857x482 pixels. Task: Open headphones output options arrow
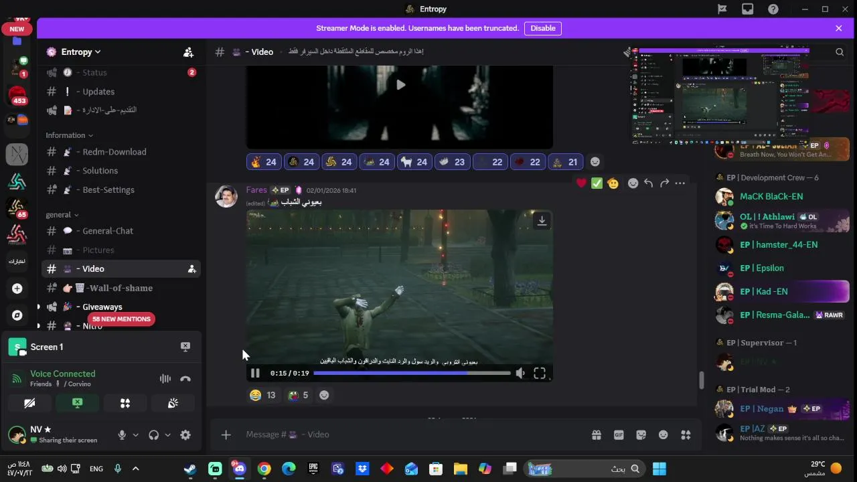(x=167, y=435)
